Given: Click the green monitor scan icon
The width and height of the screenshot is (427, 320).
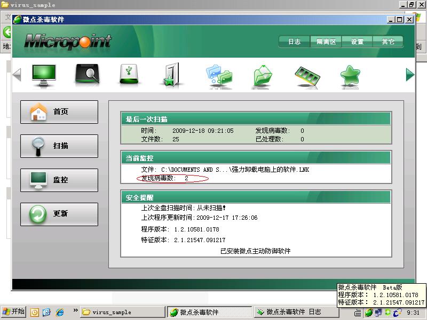Looking at the screenshot, I should (x=44, y=75).
